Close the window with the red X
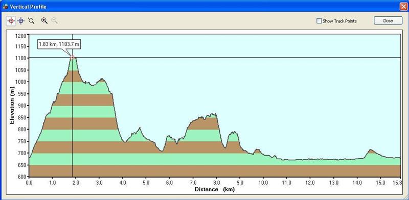 point(403,7)
